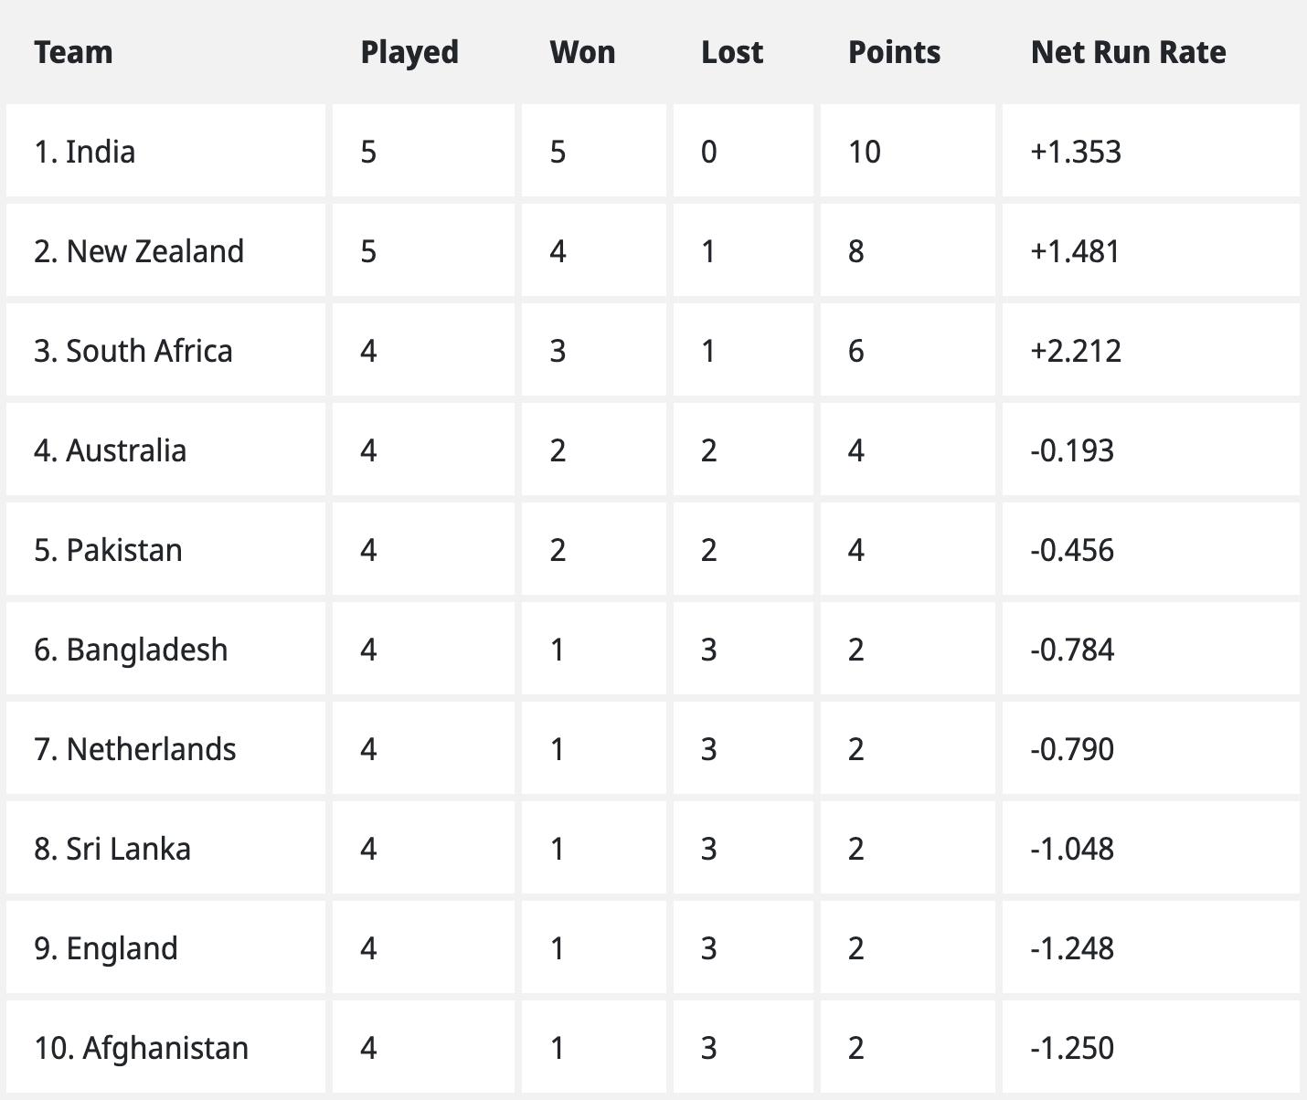Click the South Africa team name
1307x1100 pixels.
click(133, 351)
